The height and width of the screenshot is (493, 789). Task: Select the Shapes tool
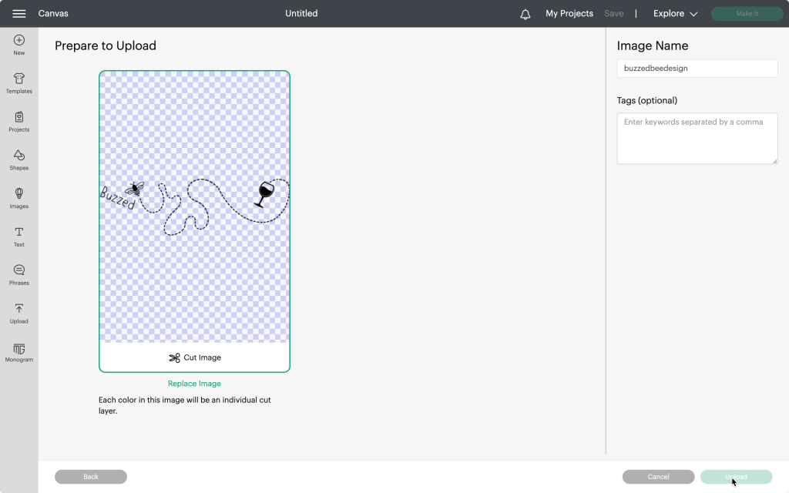click(19, 156)
